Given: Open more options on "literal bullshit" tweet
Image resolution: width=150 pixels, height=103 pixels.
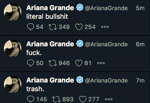Looking at the screenshot, I should click(105, 27).
